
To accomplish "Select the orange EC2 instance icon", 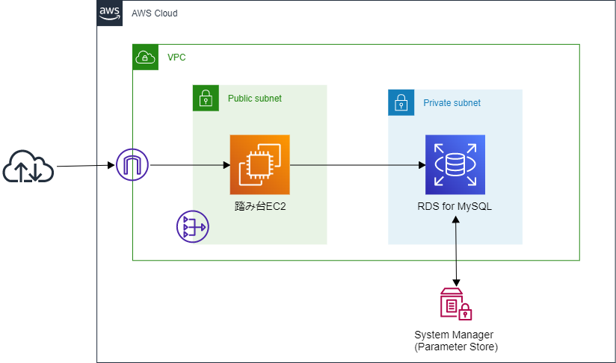I will pos(259,164).
